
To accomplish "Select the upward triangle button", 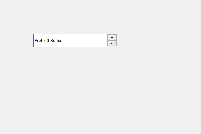I will point(112,37).
